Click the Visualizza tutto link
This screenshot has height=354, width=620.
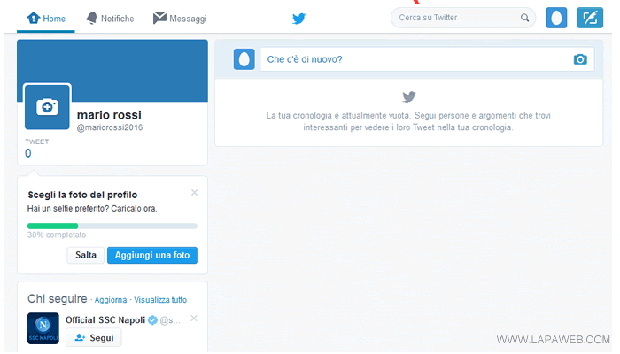160,300
